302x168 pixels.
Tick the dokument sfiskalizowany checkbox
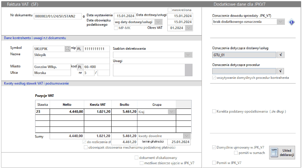[136, 158]
